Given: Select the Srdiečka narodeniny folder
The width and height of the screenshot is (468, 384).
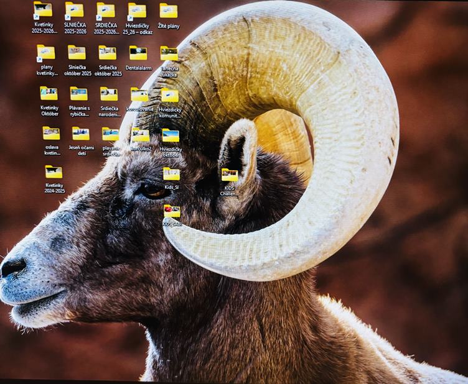Looking at the screenshot, I should point(109,94).
